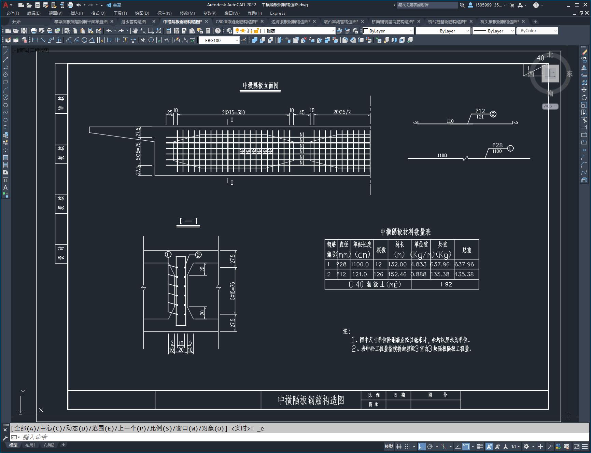Select the Rotate tool in modify toolbar

(584, 97)
